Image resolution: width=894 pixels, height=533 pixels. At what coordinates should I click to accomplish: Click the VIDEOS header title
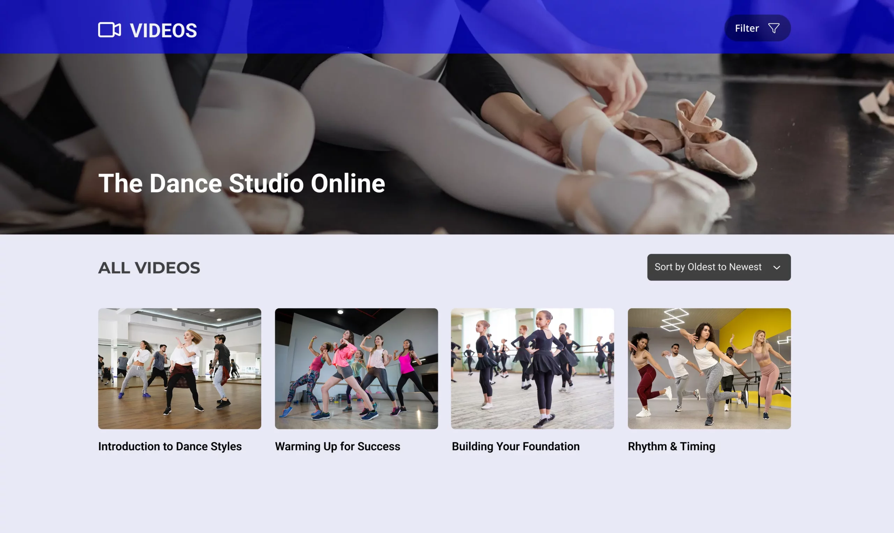(163, 30)
